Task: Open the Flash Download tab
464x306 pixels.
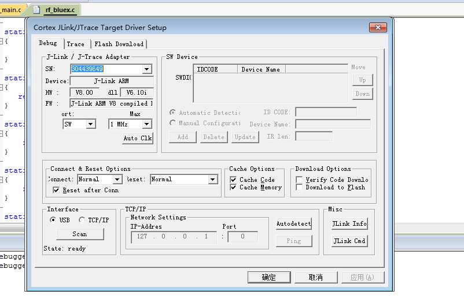Action: tap(119, 44)
